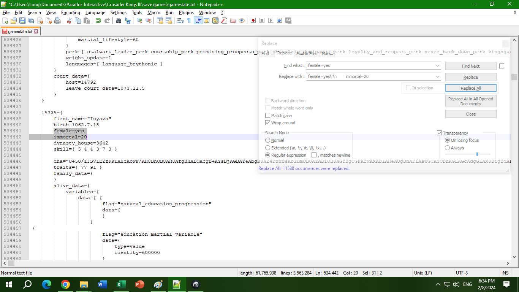This screenshot has height=292, width=519.
Task: Click Replace All in All Opened Documents
Action: pos(471,101)
